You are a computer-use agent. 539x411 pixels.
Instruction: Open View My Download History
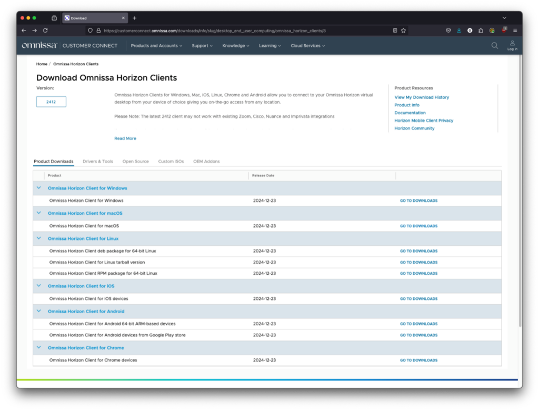(x=422, y=97)
